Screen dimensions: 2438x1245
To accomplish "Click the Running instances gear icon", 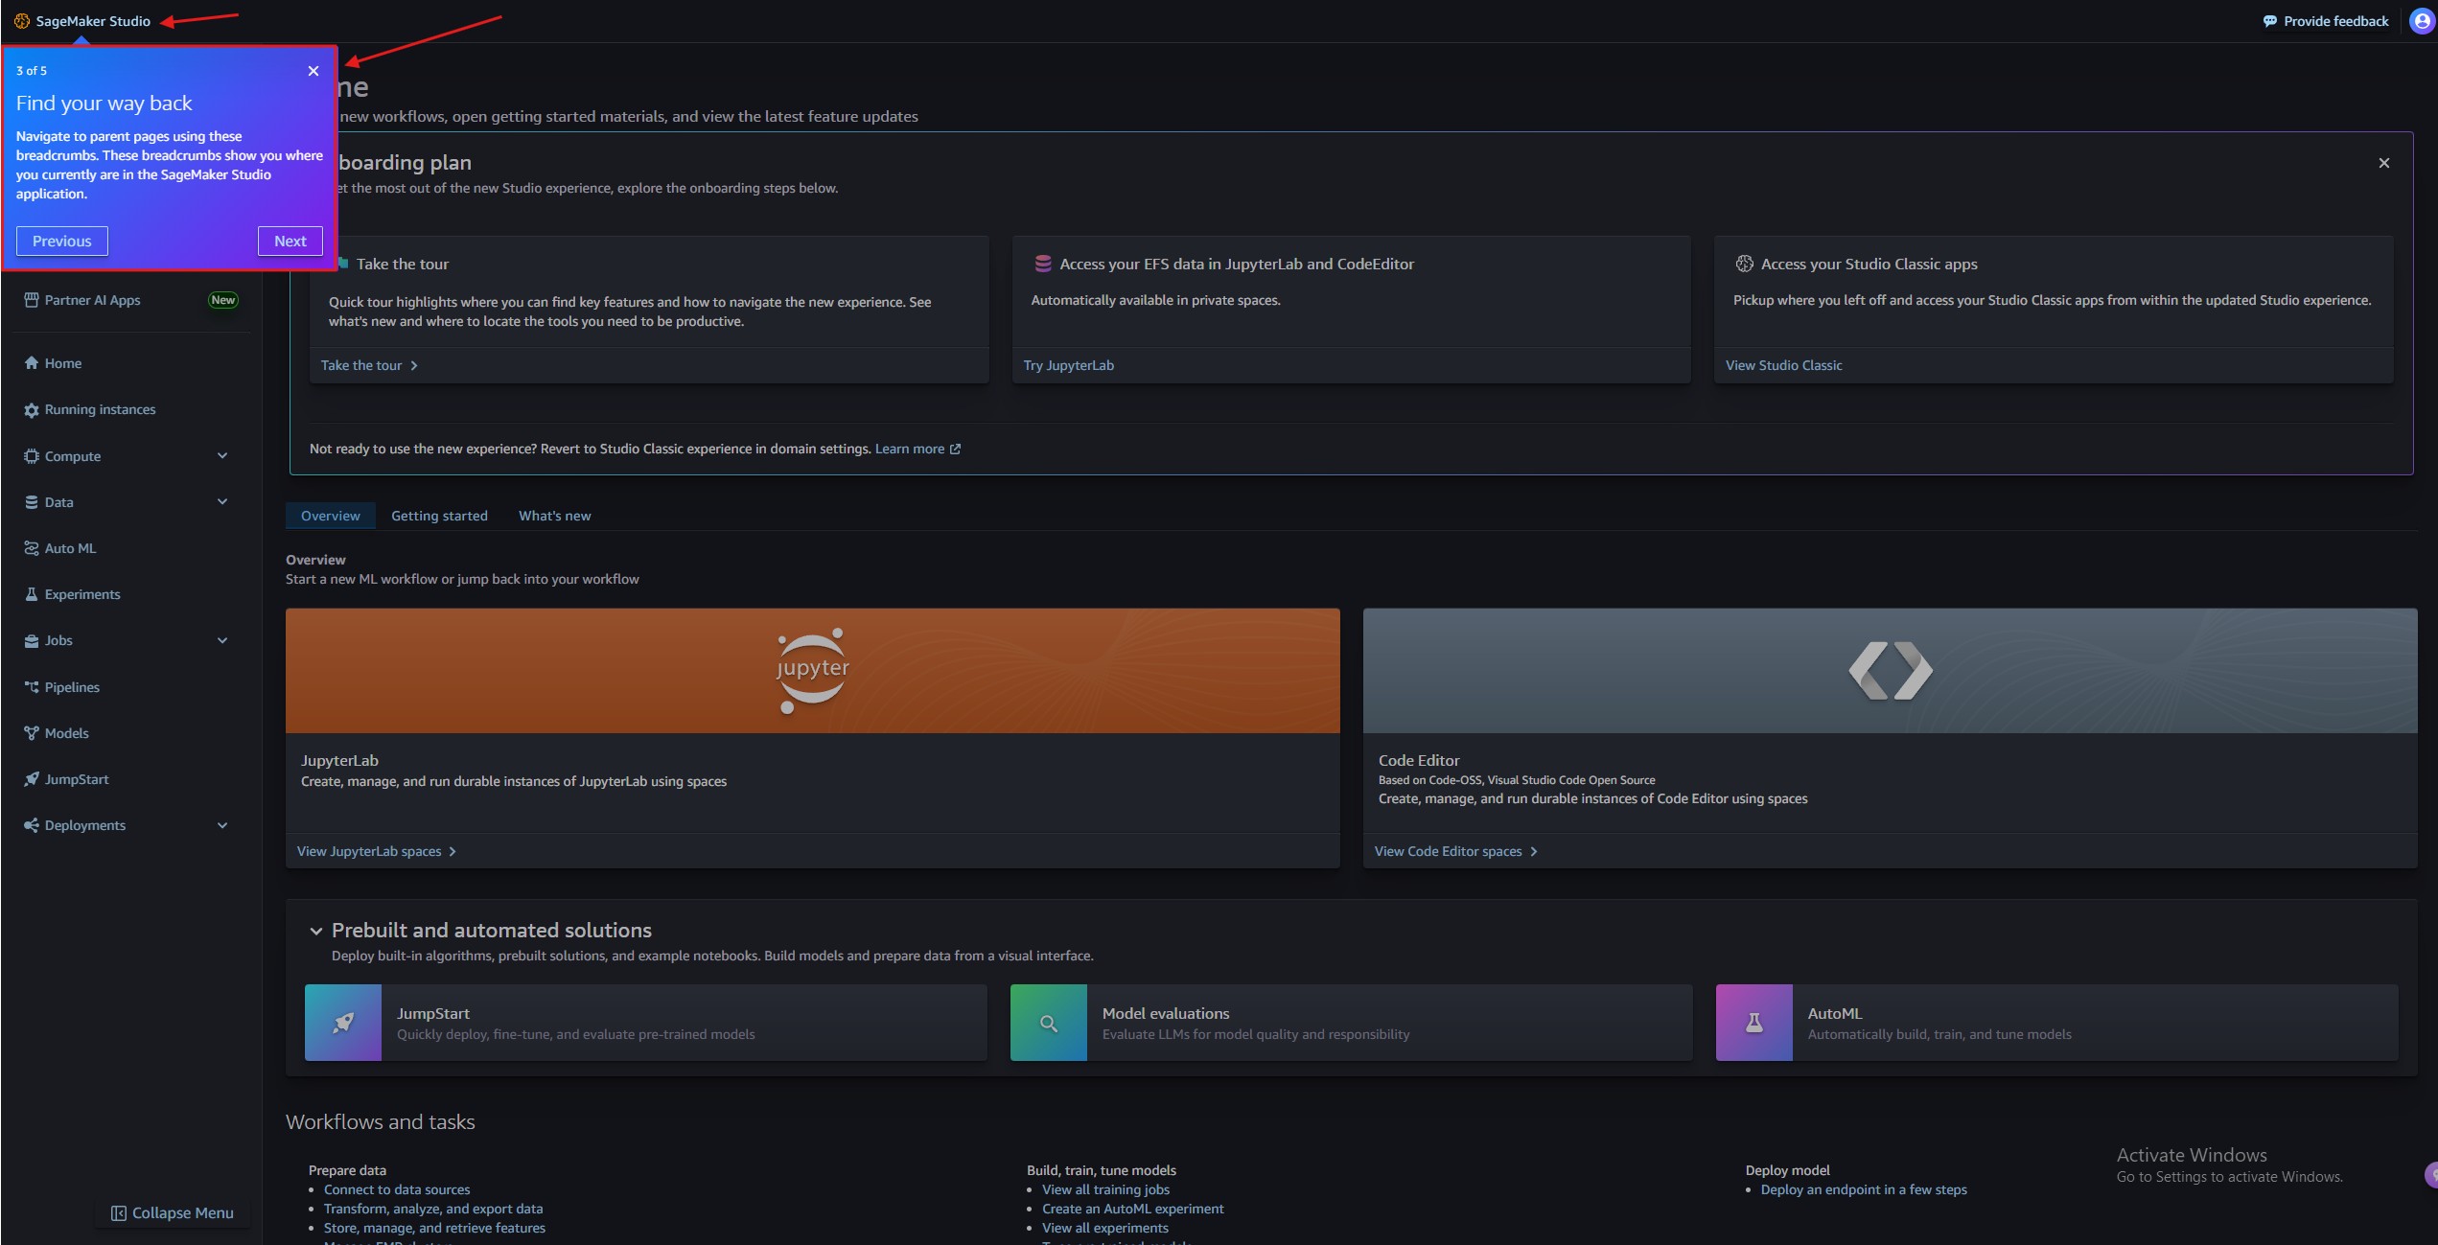I will coord(32,410).
